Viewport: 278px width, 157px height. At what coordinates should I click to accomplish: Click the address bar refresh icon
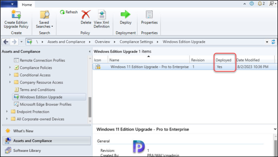(x=273, y=42)
